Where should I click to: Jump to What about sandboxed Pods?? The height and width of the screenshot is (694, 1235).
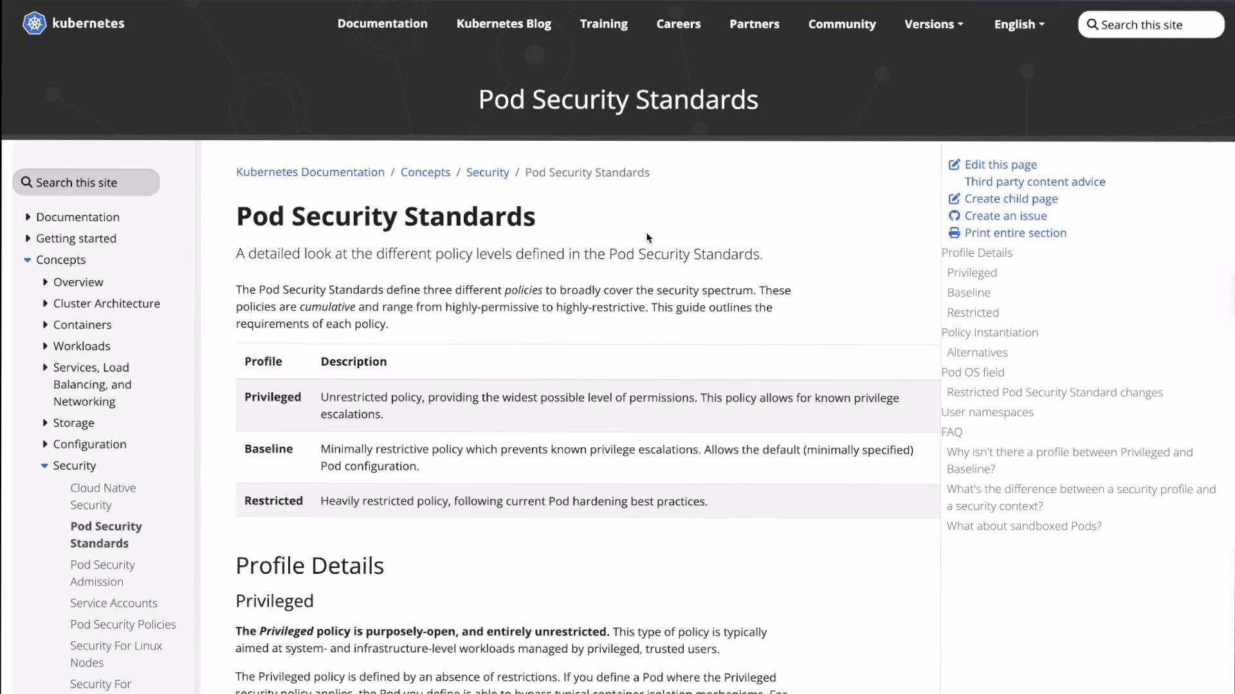coord(1024,526)
